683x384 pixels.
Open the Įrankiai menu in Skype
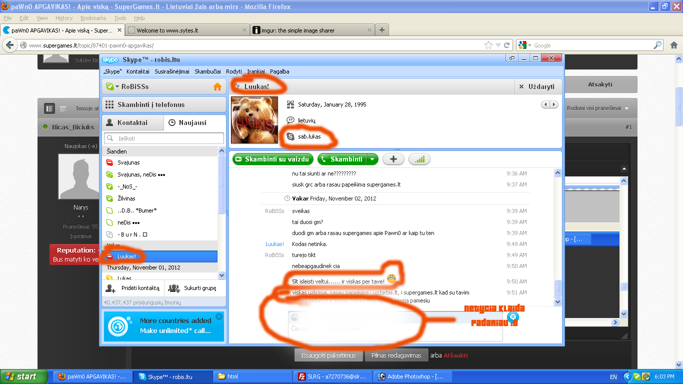pos(256,71)
